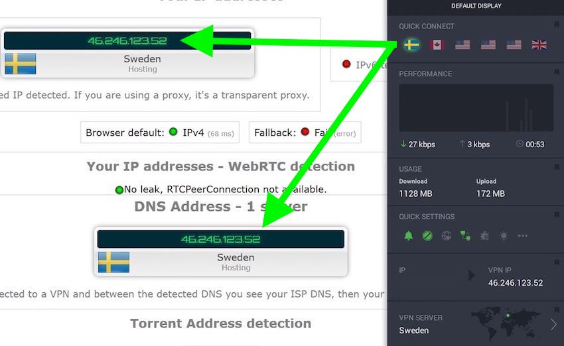The image size is (564, 346).
Task: Bookmark the Quick Connect tile
Action: pyautogui.click(x=557, y=25)
